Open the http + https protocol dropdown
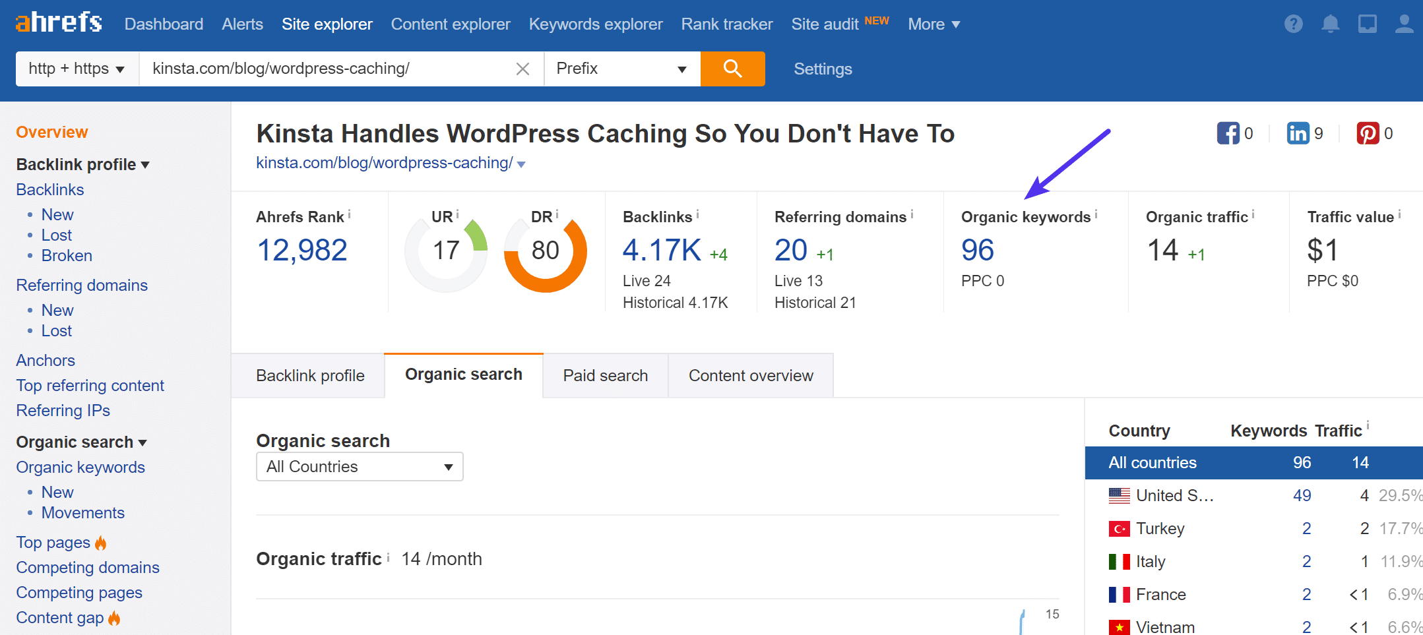The width and height of the screenshot is (1423, 635). coord(75,69)
